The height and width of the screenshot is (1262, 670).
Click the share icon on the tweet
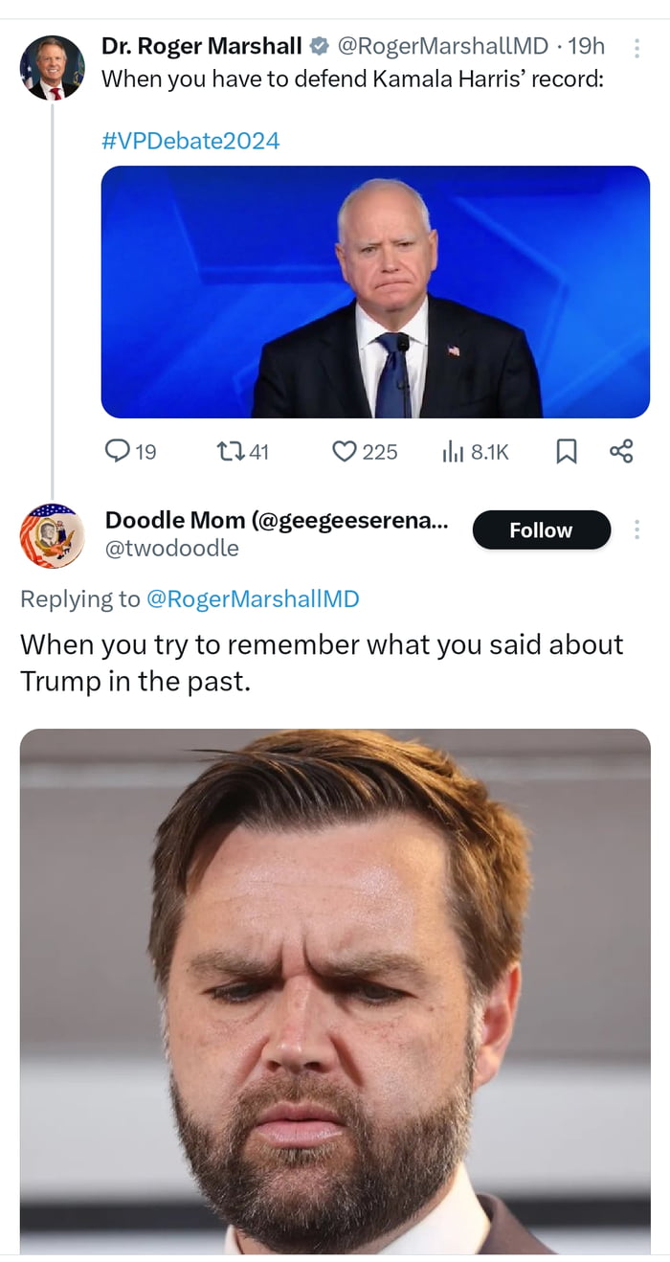pyautogui.click(x=621, y=451)
